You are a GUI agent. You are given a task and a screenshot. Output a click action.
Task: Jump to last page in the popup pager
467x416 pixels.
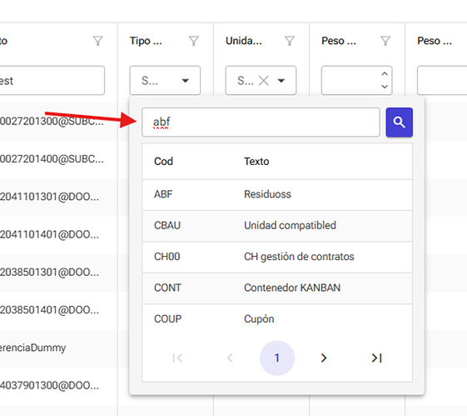(376, 358)
